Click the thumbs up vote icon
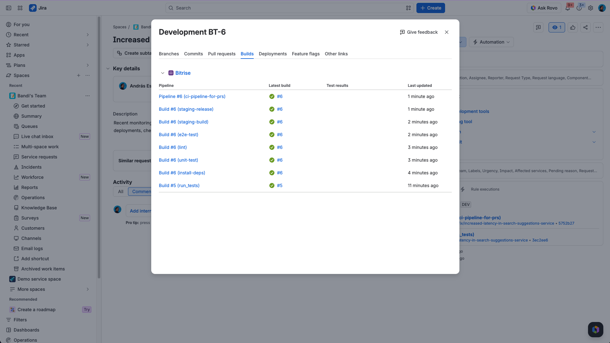This screenshot has height=343, width=610. tap(573, 27)
